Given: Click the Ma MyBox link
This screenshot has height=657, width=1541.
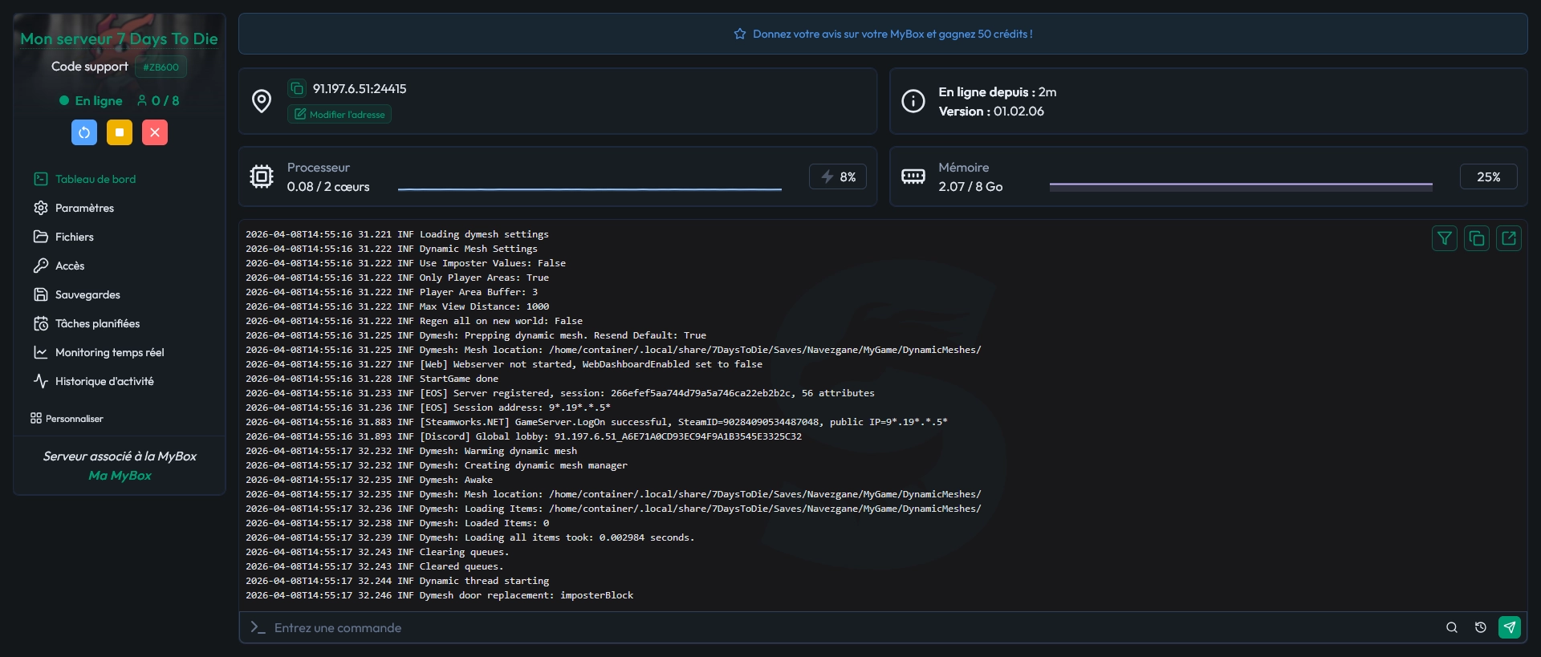Looking at the screenshot, I should (120, 476).
